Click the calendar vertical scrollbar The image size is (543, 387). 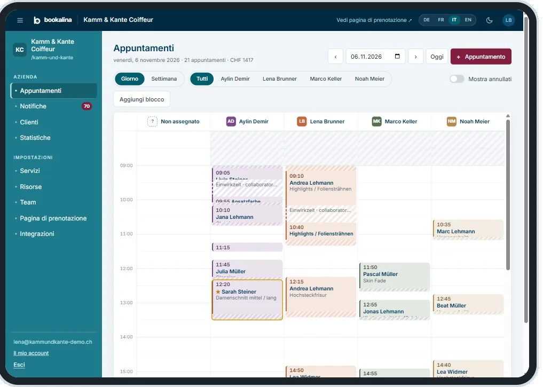point(508,194)
